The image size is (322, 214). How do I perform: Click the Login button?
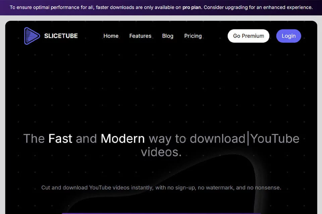pos(288,36)
